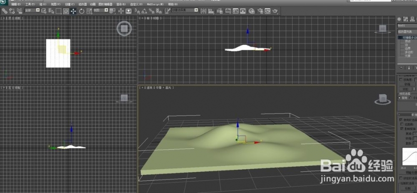This screenshot has height=193, width=417.
Task: Activate the Select and Rotate tool
Action: click(81, 11)
